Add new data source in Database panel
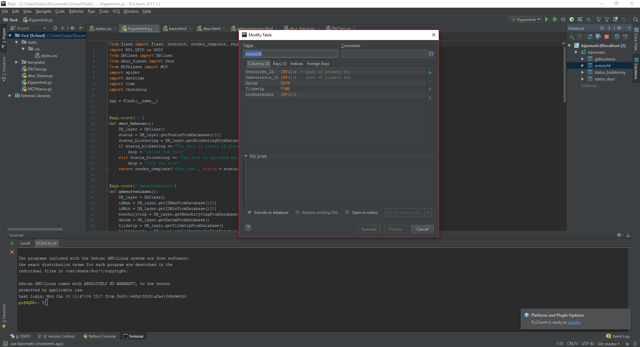The width and height of the screenshot is (640, 347). [x=572, y=37]
